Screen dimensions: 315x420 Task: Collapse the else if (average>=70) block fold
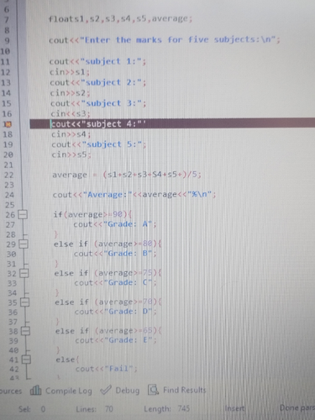tap(25, 302)
